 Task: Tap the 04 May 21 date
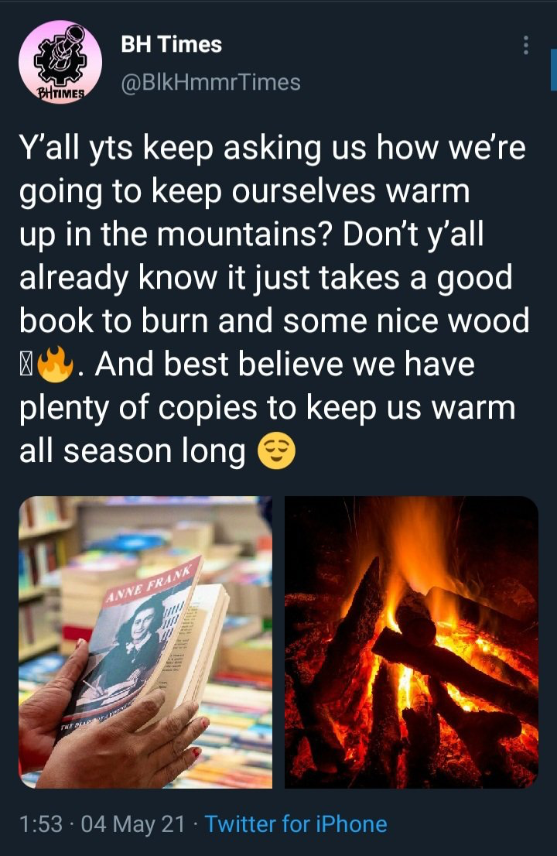(x=133, y=823)
